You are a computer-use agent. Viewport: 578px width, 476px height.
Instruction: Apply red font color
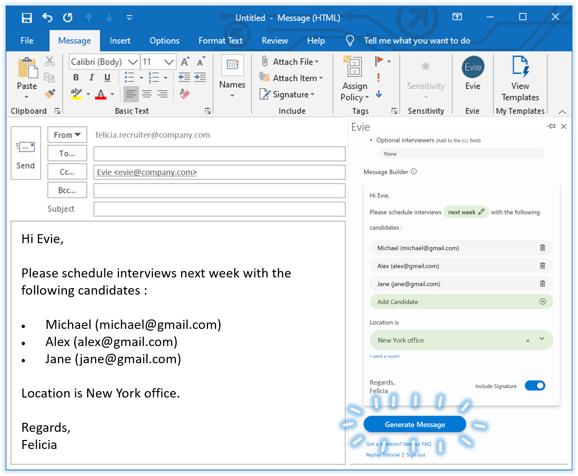tap(101, 94)
